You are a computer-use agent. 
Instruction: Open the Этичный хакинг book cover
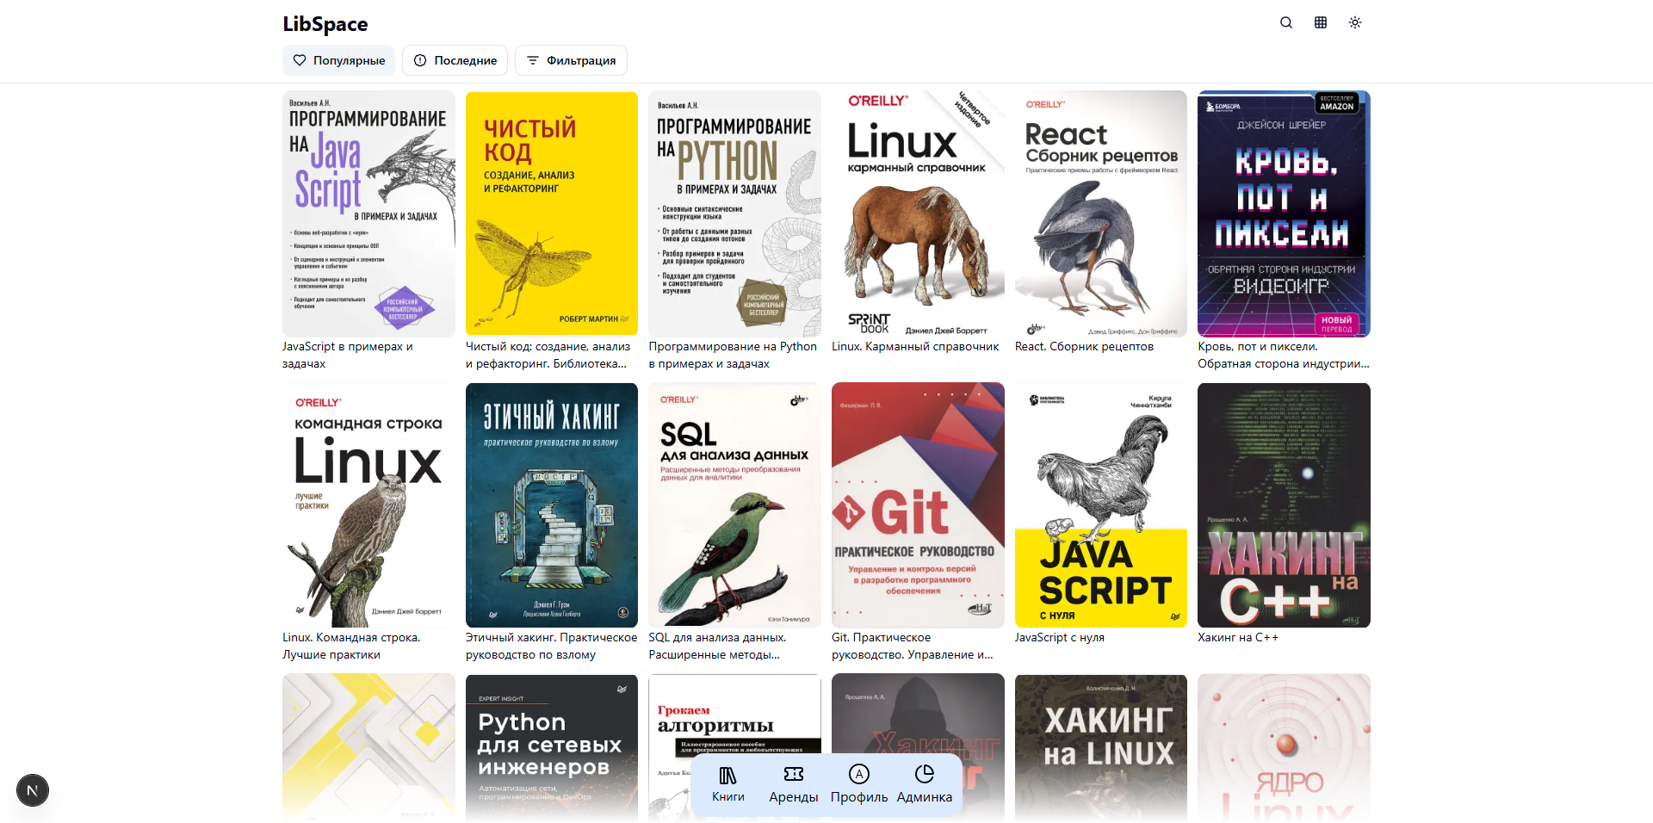(x=552, y=505)
